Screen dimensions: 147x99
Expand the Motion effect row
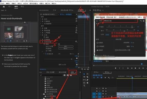[x=41, y=19]
